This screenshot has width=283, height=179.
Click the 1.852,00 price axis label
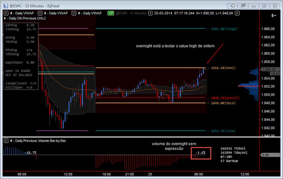(268, 86)
